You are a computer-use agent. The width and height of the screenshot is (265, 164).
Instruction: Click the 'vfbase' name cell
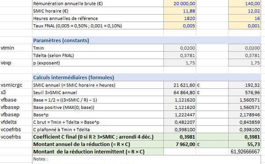point(16,100)
